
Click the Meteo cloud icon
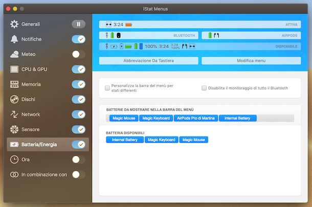[14, 54]
